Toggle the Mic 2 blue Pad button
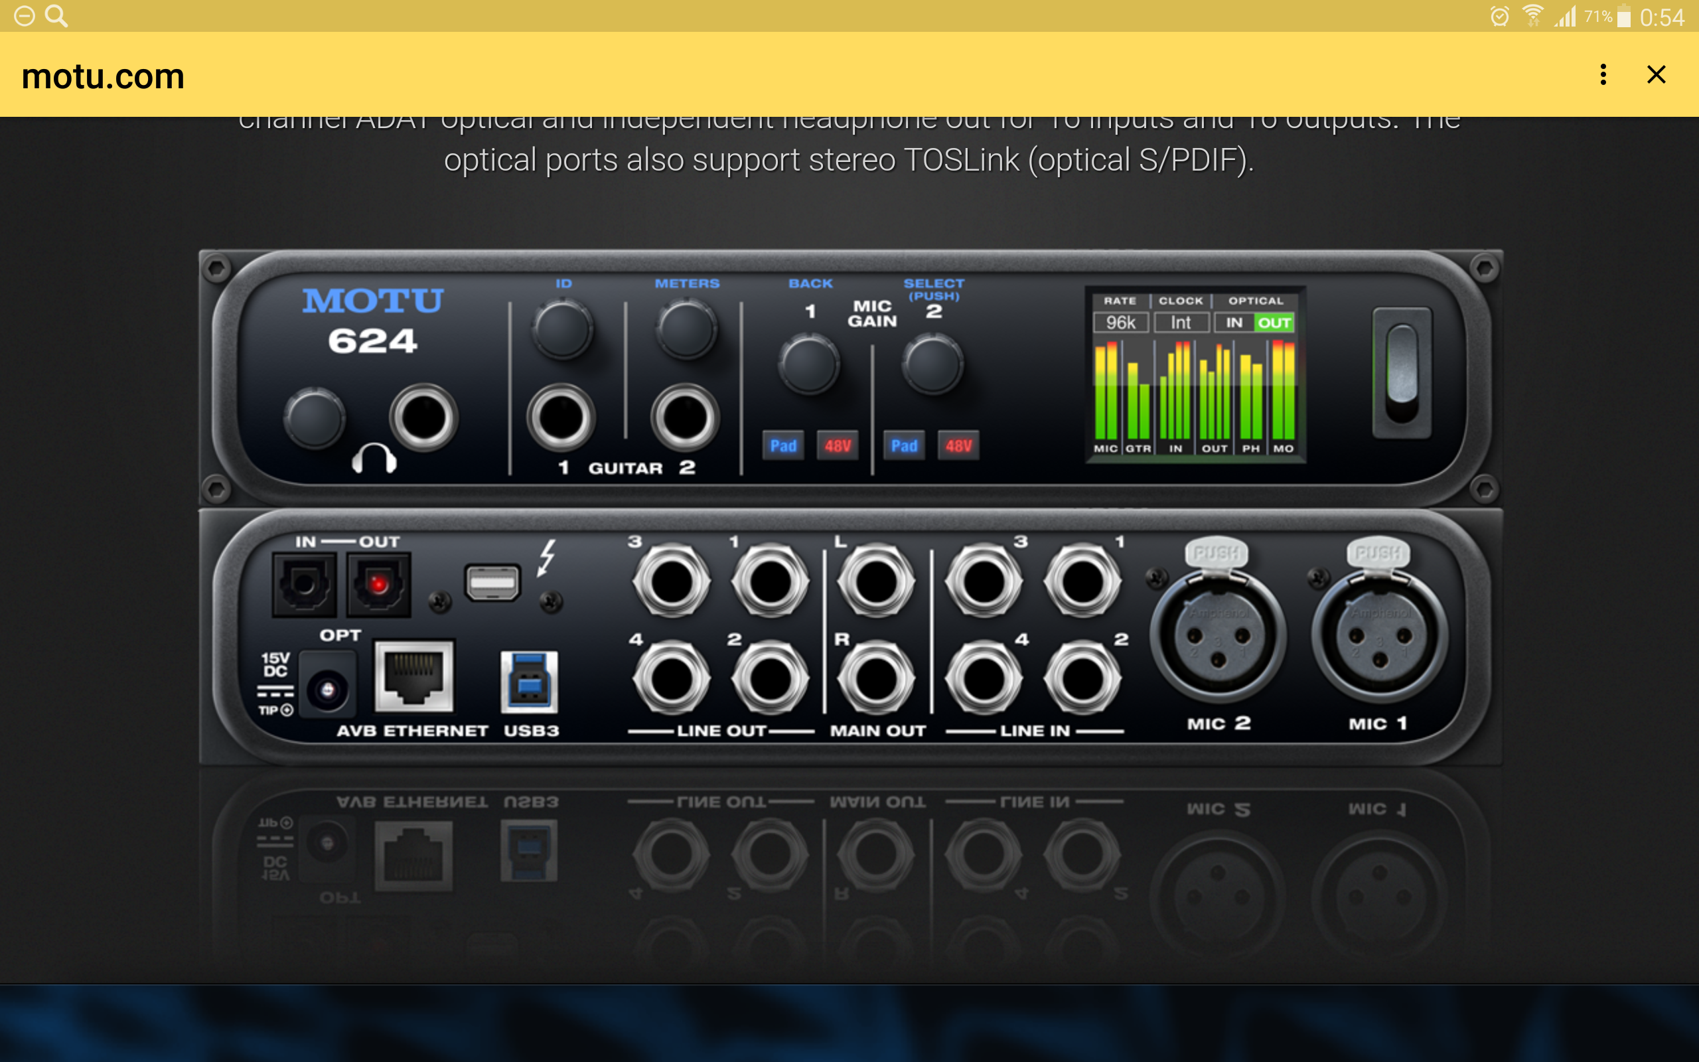Image resolution: width=1699 pixels, height=1062 pixels. coord(903,445)
